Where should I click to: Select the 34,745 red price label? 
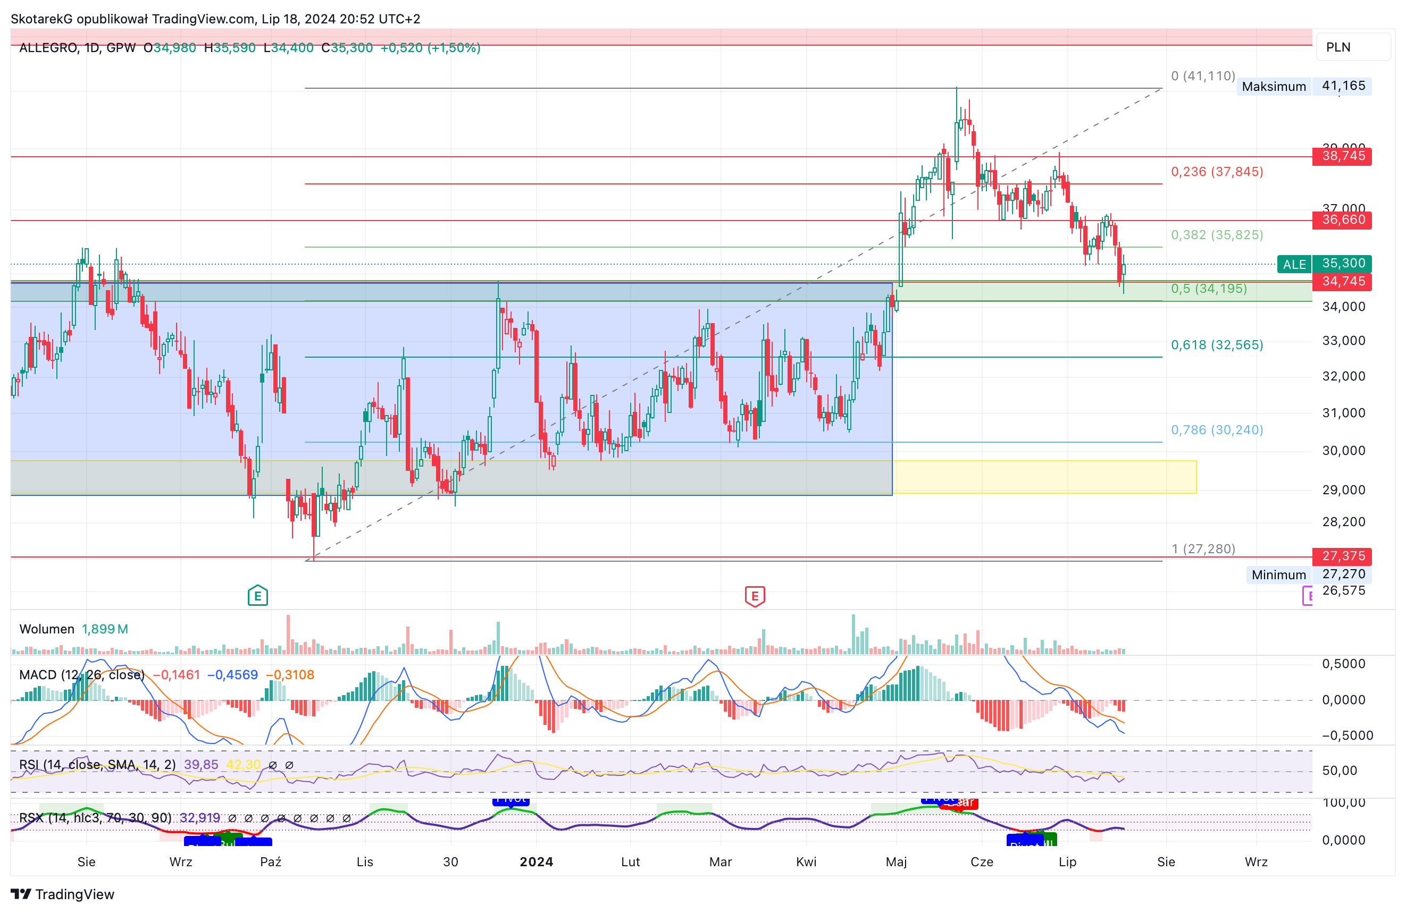(1342, 281)
